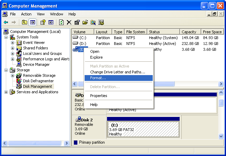Restore the inner MDI child window
This screenshot has height=156, width=226.
(x=214, y=14)
